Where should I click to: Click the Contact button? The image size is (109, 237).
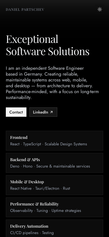(x=16, y=112)
